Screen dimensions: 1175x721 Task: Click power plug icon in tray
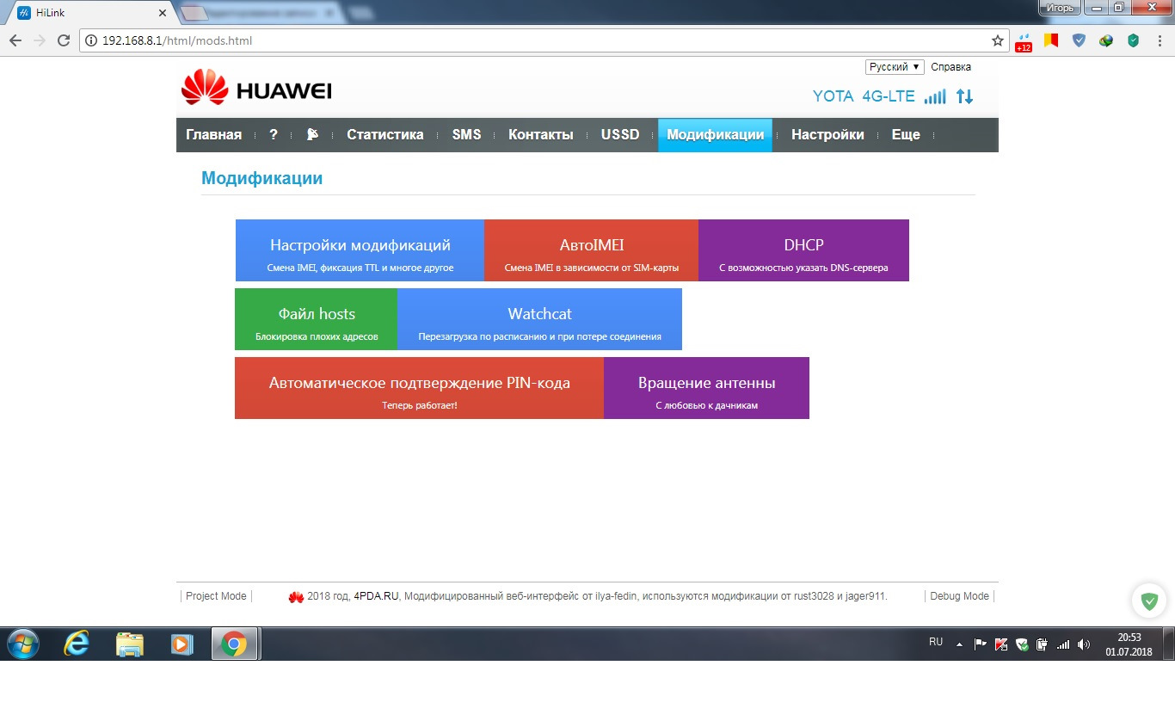click(1042, 644)
